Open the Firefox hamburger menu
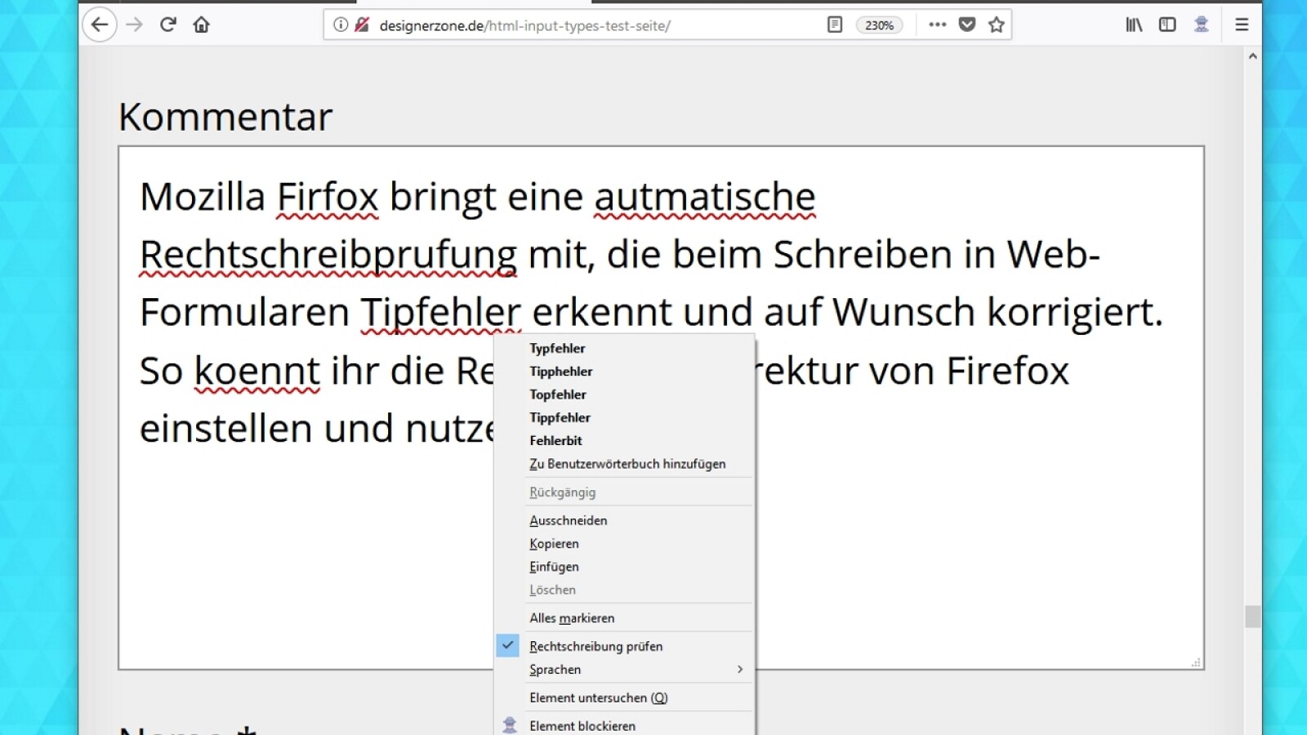The height and width of the screenshot is (735, 1307). [1242, 24]
